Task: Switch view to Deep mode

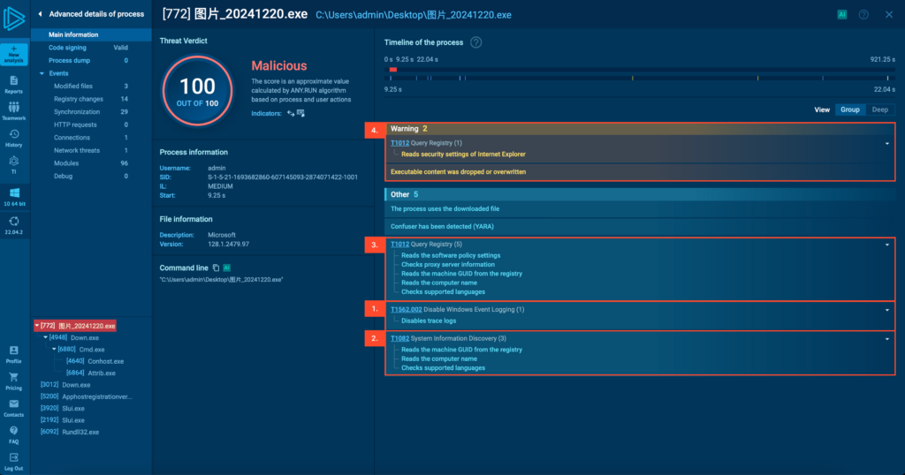Action: [879, 110]
